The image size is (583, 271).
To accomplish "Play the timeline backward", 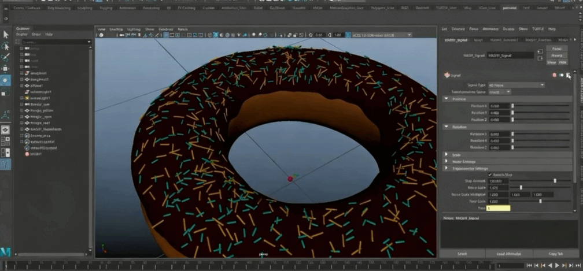I will point(550,265).
